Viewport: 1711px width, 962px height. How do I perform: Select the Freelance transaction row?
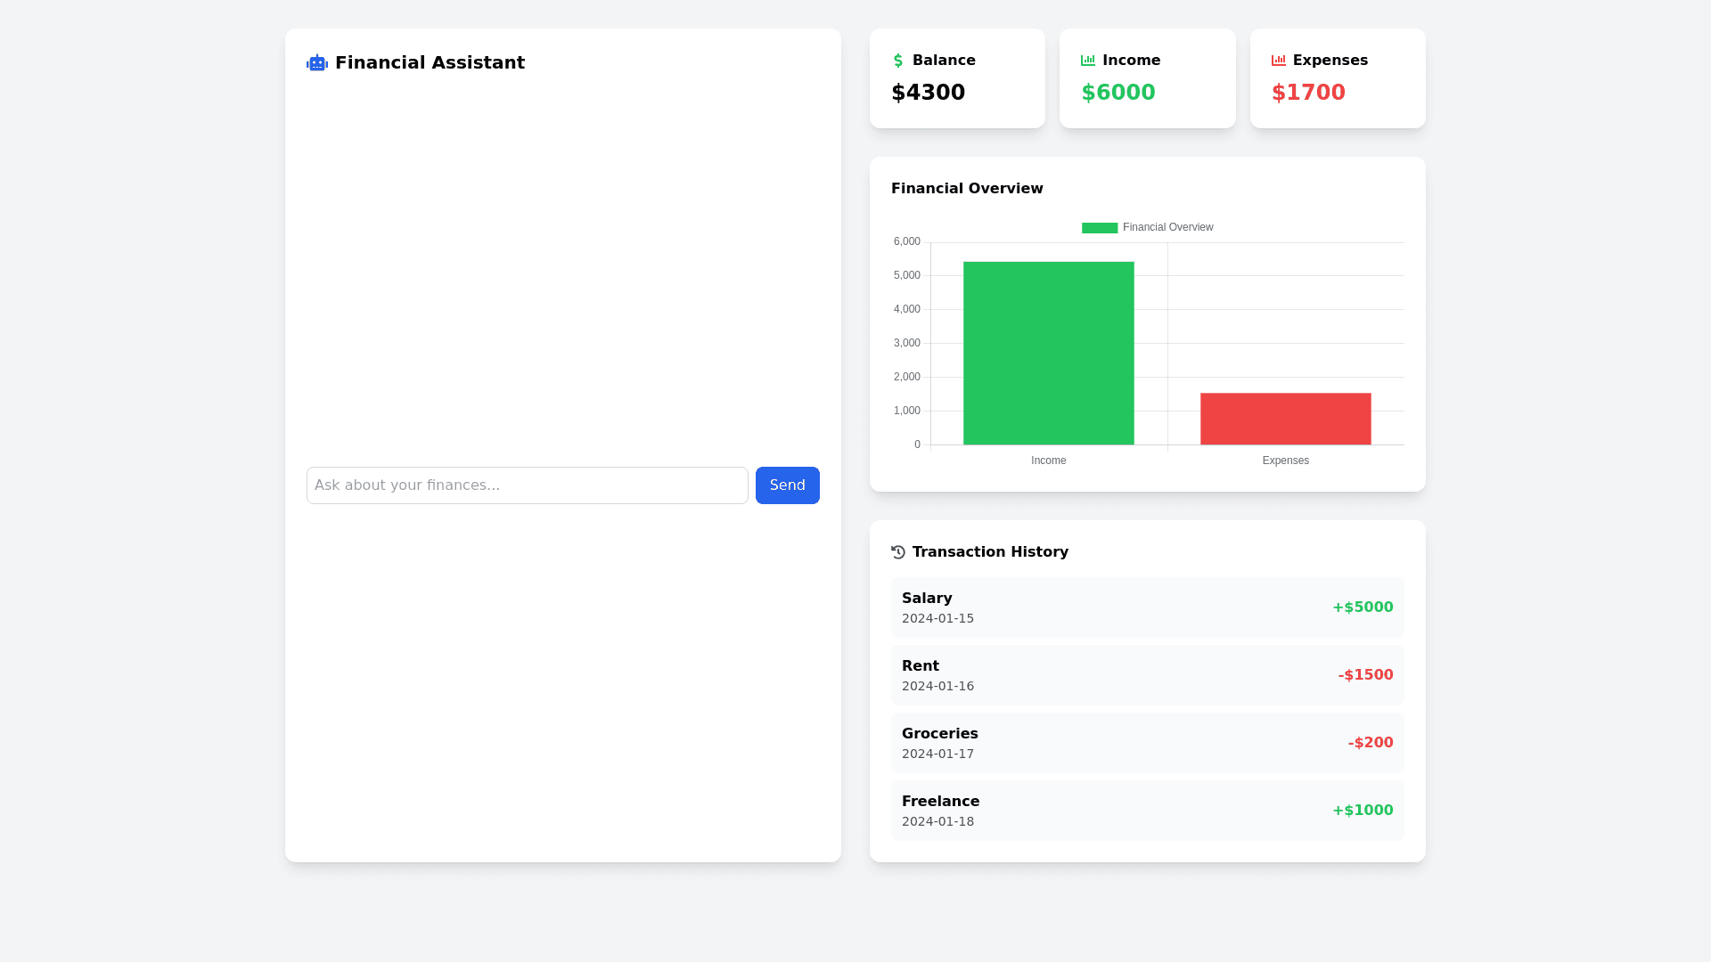coord(1147,811)
